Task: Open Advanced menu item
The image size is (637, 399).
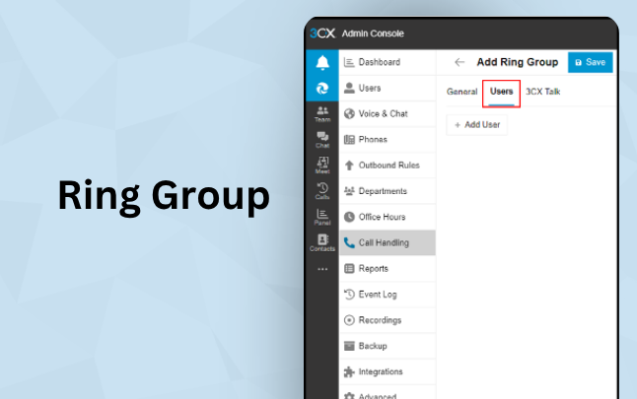Action: tap(388, 393)
